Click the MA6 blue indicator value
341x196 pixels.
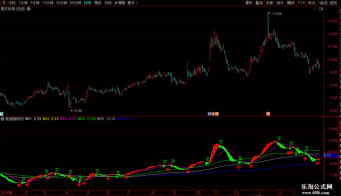point(125,119)
